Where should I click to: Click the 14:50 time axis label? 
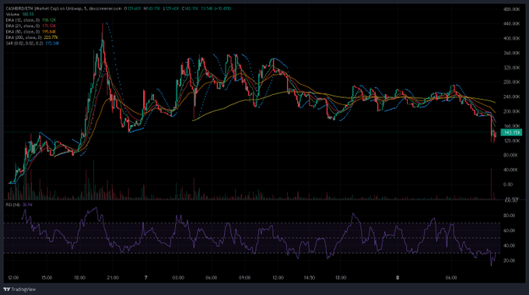310,277
